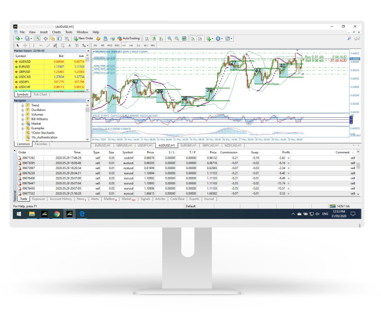Open the MetaEditor yellow book icon
This screenshot has height=332, width=381.
[x=98, y=38]
